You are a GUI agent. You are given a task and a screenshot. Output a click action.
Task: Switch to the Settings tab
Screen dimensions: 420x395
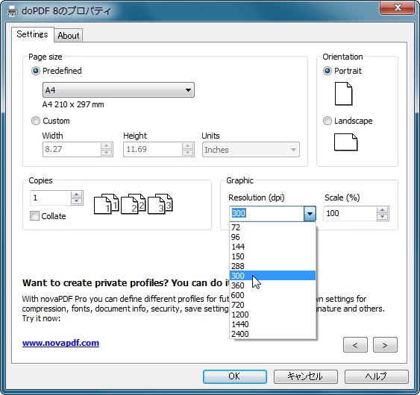[32, 34]
